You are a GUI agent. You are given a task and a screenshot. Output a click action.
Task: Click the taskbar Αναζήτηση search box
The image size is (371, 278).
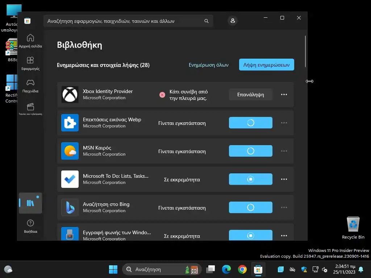(x=162, y=269)
